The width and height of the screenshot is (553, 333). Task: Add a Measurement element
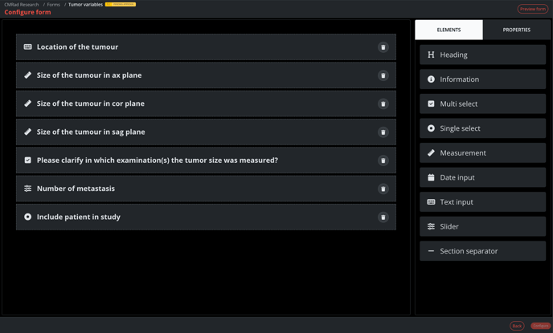point(482,152)
